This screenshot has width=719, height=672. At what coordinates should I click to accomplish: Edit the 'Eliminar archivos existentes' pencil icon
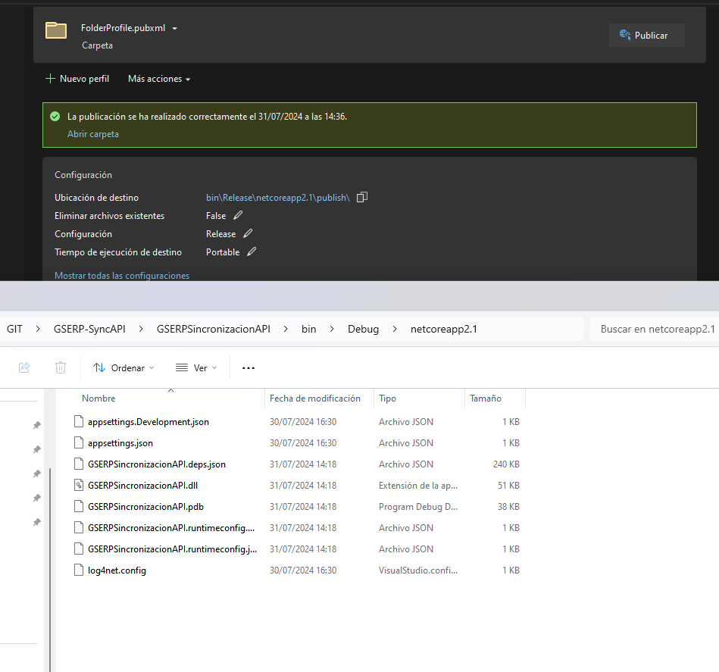pyautogui.click(x=238, y=216)
